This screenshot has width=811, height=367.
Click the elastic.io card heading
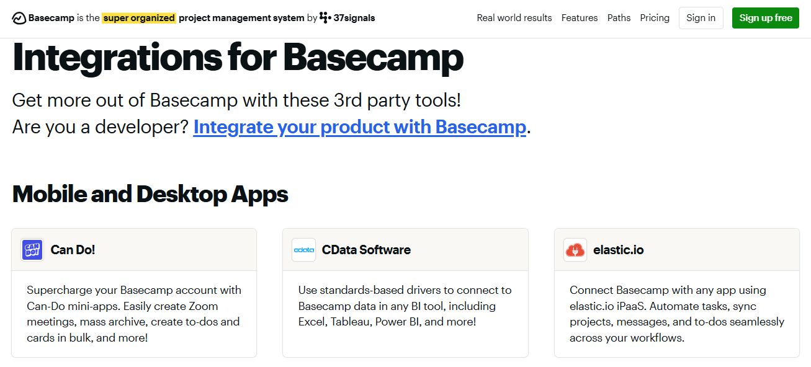[x=618, y=249]
